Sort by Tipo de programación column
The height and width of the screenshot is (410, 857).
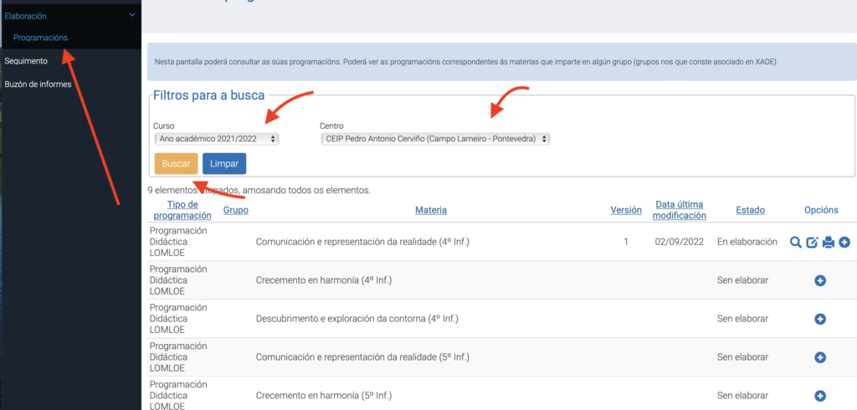182,210
